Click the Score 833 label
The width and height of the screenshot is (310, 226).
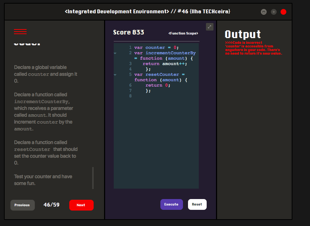(x=128, y=32)
